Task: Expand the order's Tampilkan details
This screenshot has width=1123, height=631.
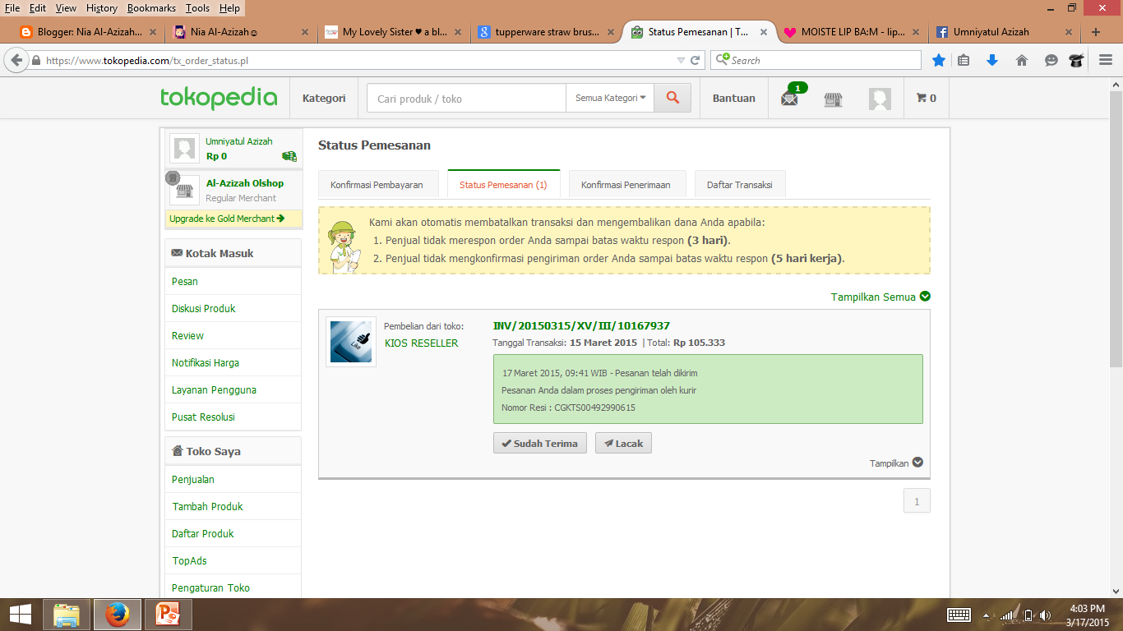Action: pyautogui.click(x=917, y=463)
